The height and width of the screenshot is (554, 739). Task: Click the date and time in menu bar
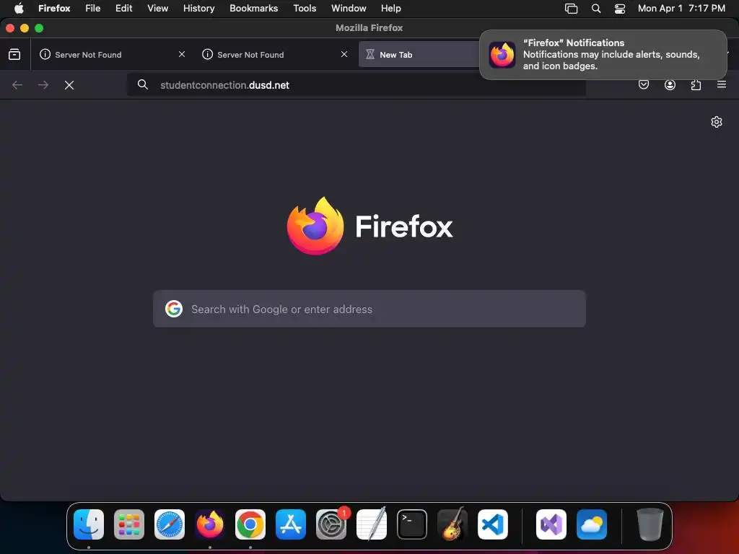tap(681, 9)
